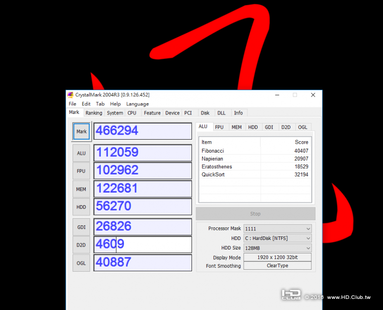Select the D2D score field showing 4609
Viewport: 383px width, 310px height.
point(143,244)
